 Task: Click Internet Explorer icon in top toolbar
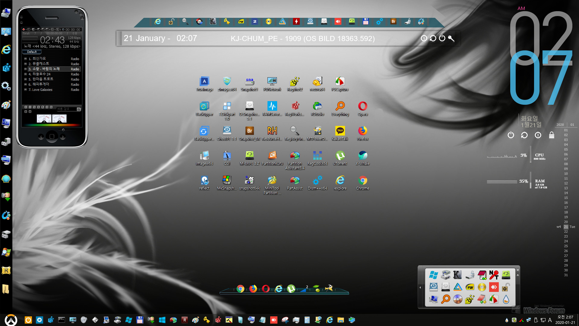click(158, 21)
